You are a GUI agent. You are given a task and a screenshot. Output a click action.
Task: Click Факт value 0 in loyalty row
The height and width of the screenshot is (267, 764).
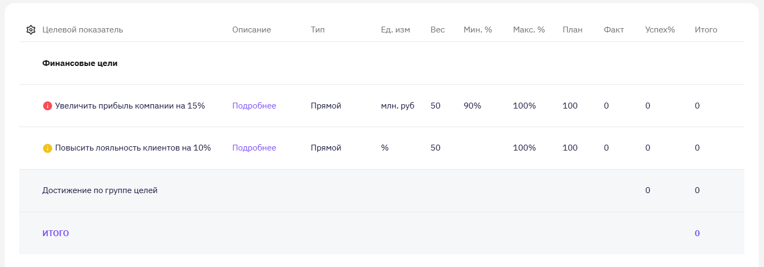click(x=607, y=148)
